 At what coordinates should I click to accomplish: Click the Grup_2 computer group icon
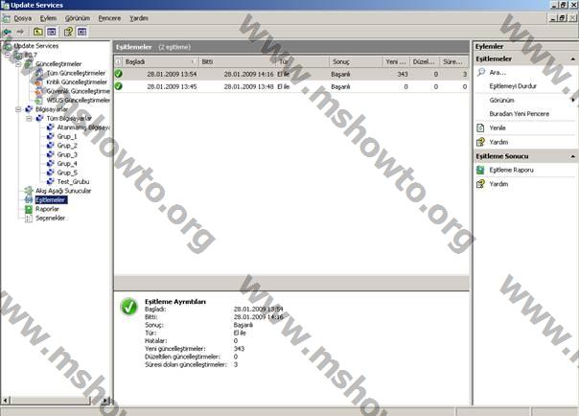click(x=51, y=146)
